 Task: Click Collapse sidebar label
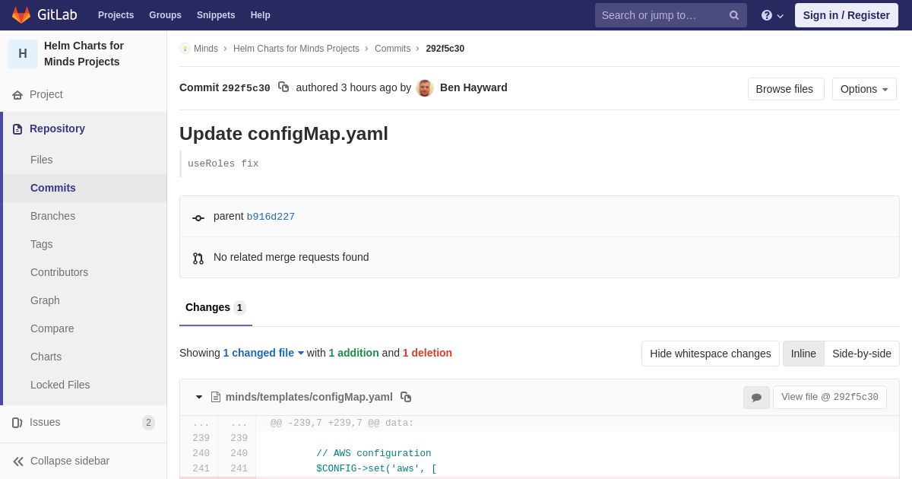tap(70, 461)
